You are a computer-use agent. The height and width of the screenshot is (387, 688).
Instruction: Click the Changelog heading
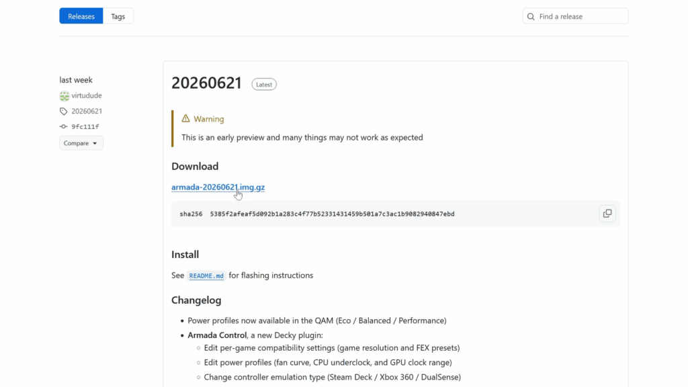(x=196, y=300)
